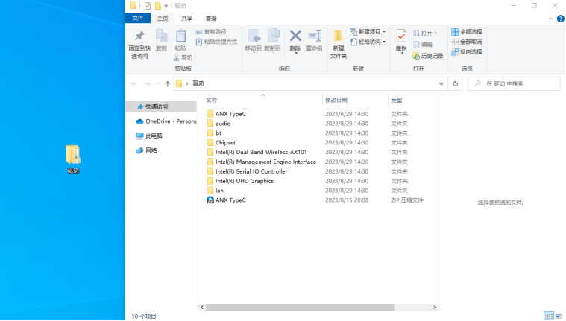Image resolution: width=566 pixels, height=321 pixels.
Task: Expand the 此电脑 tree node
Action: tap(131, 136)
